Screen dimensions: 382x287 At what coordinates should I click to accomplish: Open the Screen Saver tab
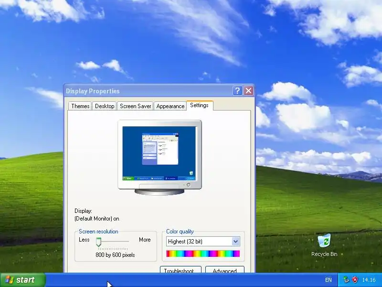pos(135,106)
